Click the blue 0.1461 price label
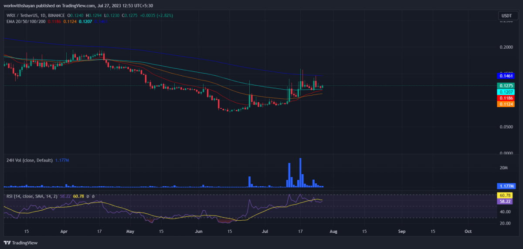 tap(506, 76)
